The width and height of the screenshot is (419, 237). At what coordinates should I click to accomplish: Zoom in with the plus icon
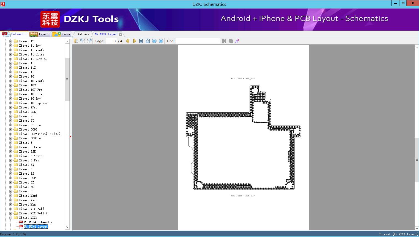pyautogui.click(x=161, y=41)
